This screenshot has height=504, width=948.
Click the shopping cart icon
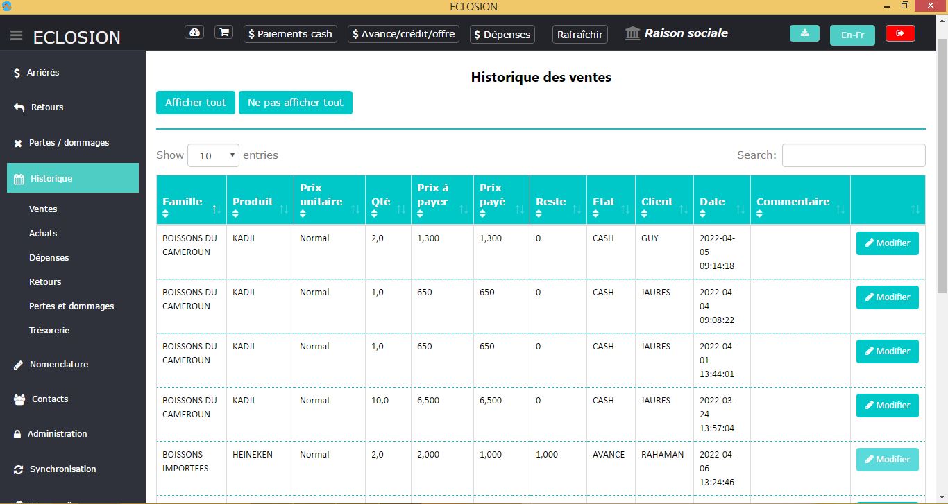click(223, 33)
